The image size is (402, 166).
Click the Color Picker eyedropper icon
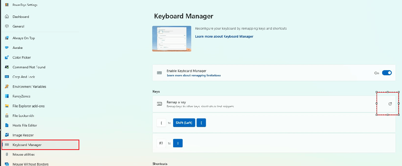(x=7, y=57)
